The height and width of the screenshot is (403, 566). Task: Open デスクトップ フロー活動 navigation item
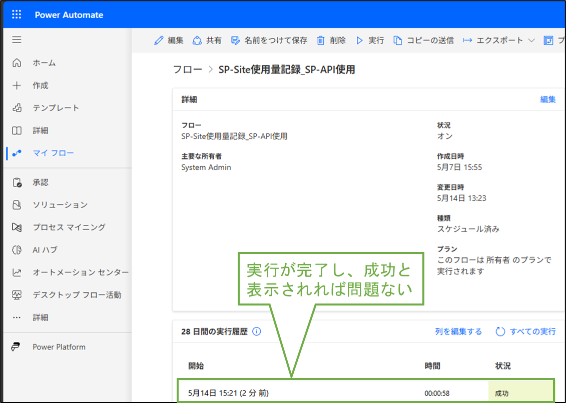tap(77, 295)
